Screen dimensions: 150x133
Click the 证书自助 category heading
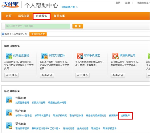click(x=21, y=124)
